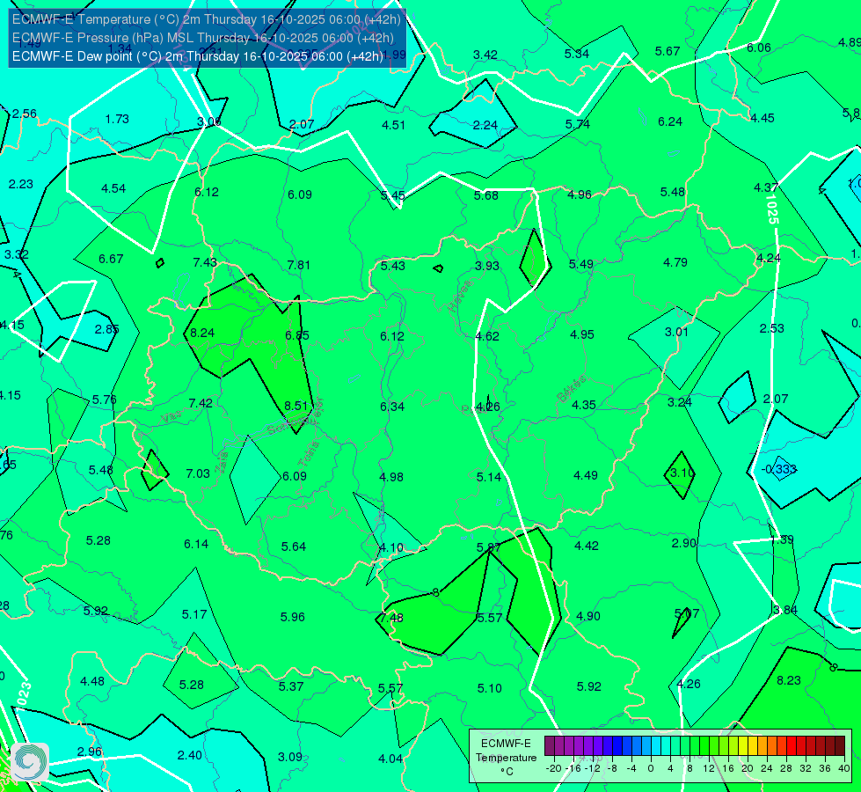The image size is (861, 792).
Task: Click the 7.03 temperature value
Action: (198, 473)
